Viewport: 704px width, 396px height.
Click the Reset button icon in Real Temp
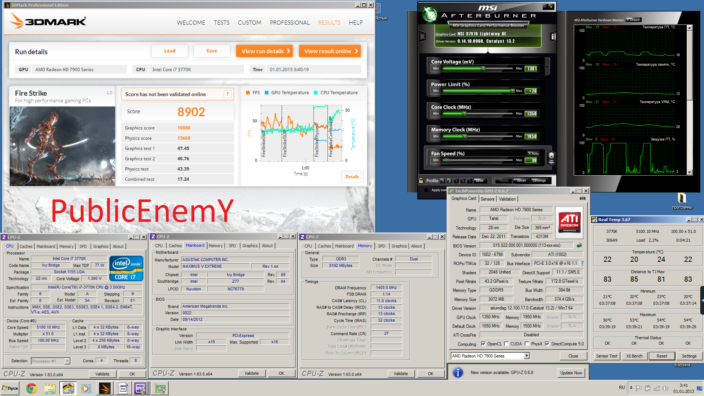point(660,356)
